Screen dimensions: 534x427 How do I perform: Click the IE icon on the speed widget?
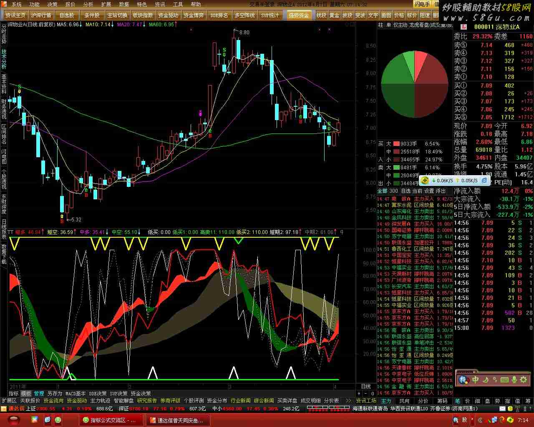tap(484, 181)
